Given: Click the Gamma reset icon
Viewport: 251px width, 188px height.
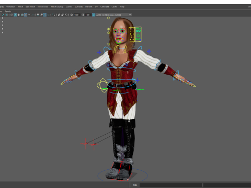Looking at the screenshot, I should [x=83, y=15].
